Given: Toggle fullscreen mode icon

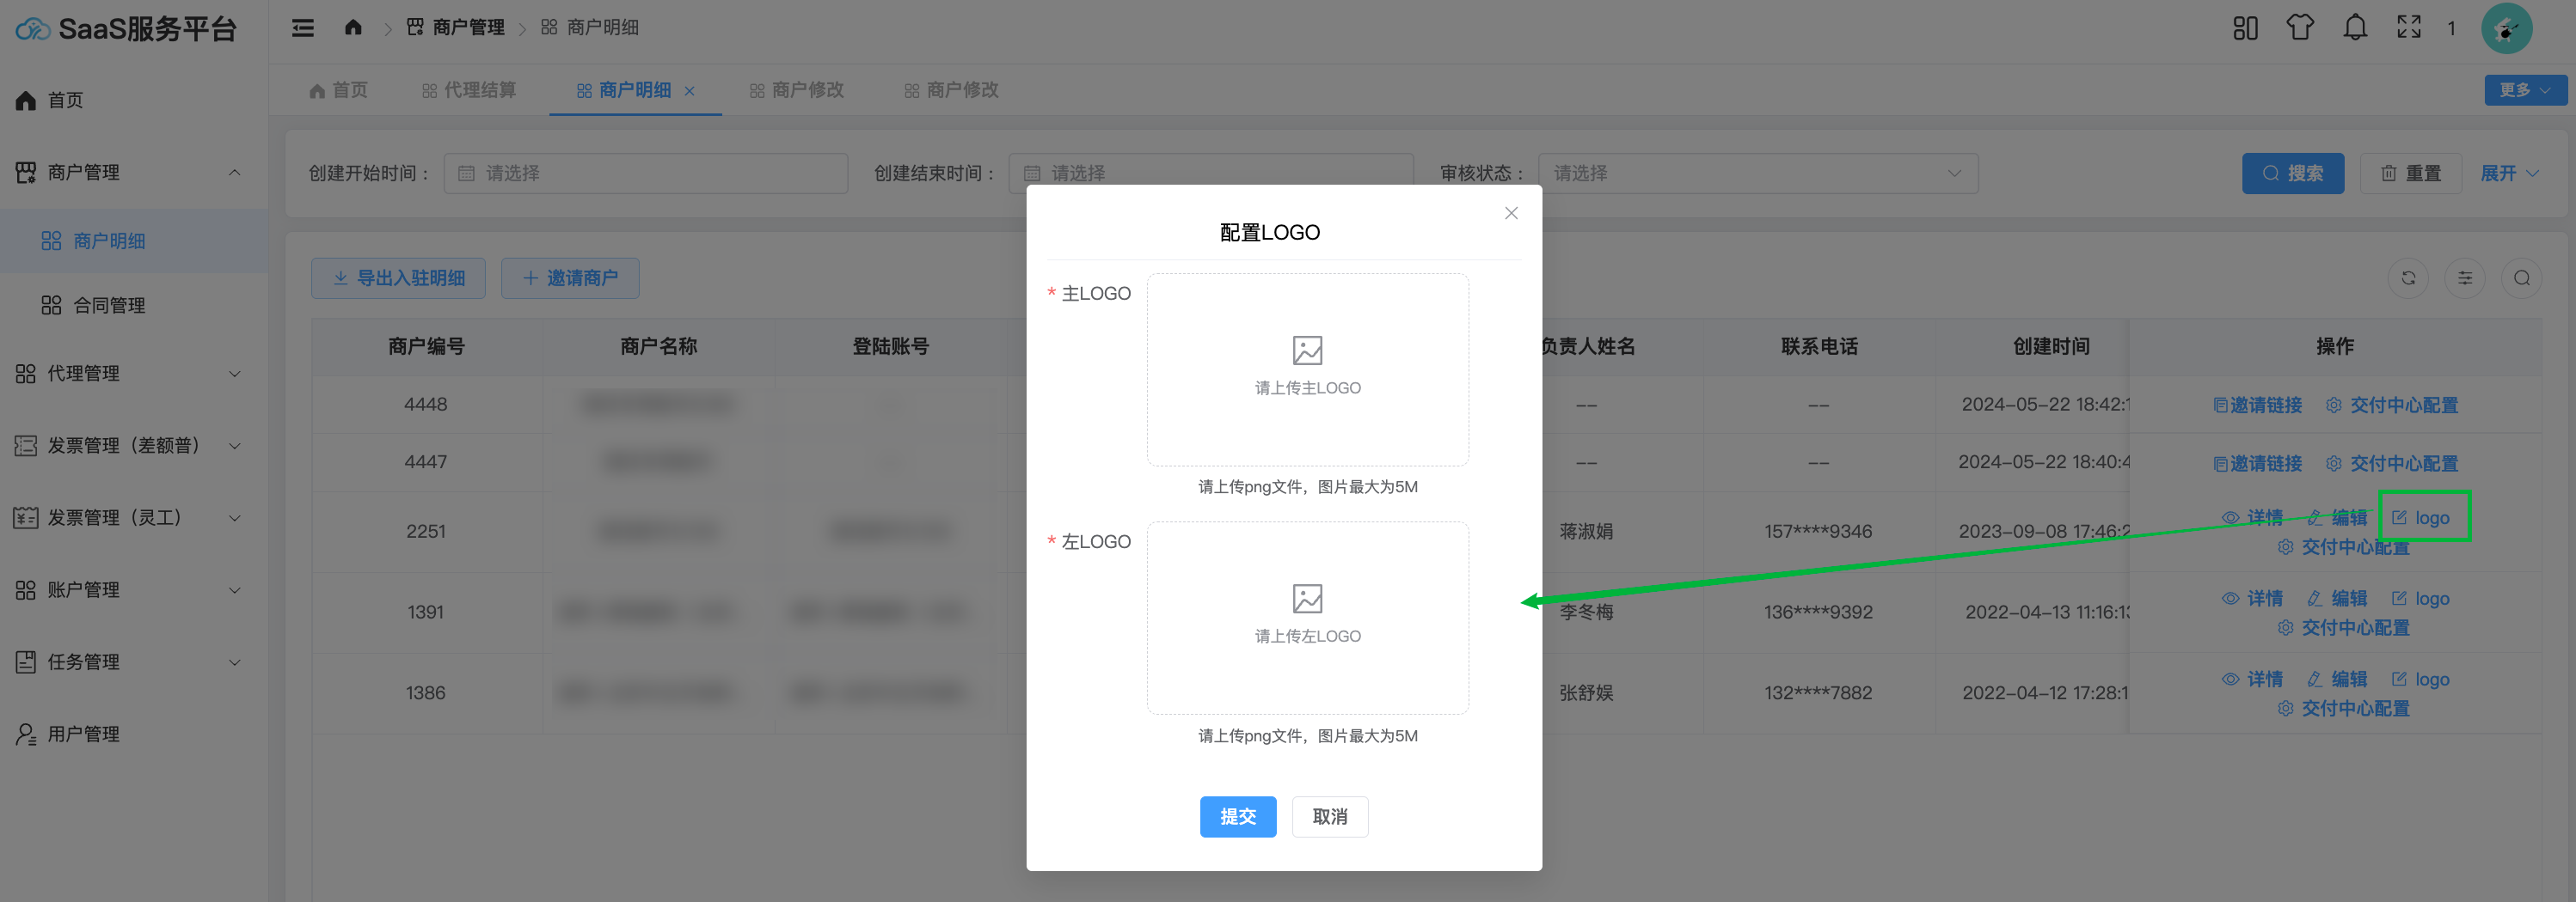Looking at the screenshot, I should pyautogui.click(x=2409, y=28).
